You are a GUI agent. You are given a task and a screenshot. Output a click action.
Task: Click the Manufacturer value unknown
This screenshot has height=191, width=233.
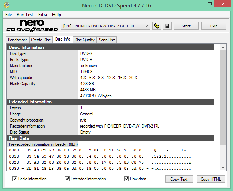[x=89, y=66]
